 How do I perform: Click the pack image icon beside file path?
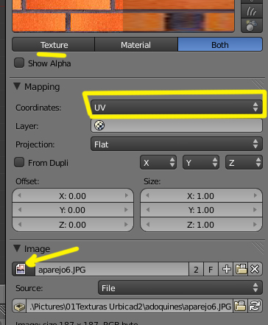[19, 307]
